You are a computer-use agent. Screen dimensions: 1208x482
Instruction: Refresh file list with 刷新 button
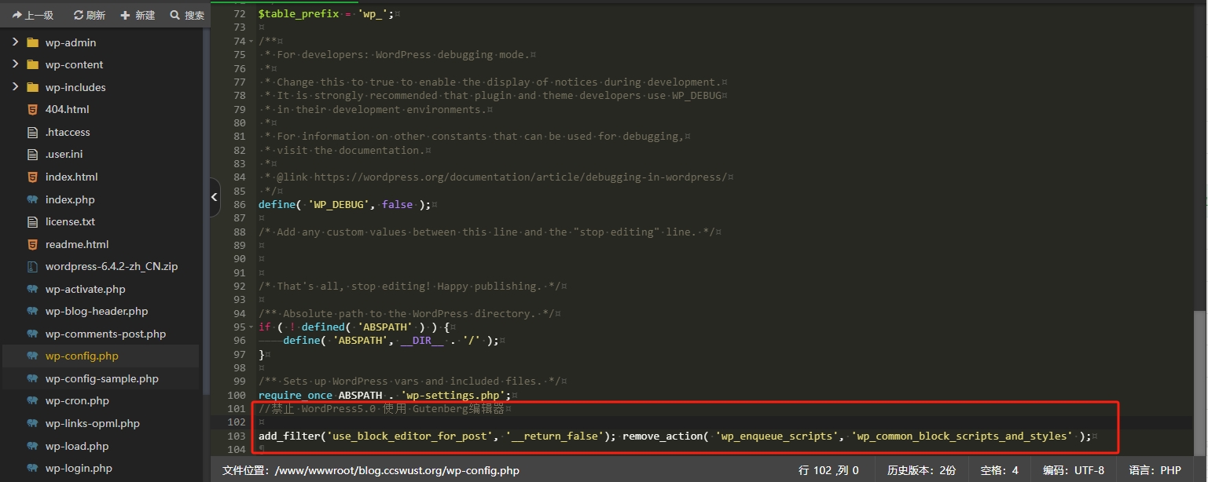point(79,15)
